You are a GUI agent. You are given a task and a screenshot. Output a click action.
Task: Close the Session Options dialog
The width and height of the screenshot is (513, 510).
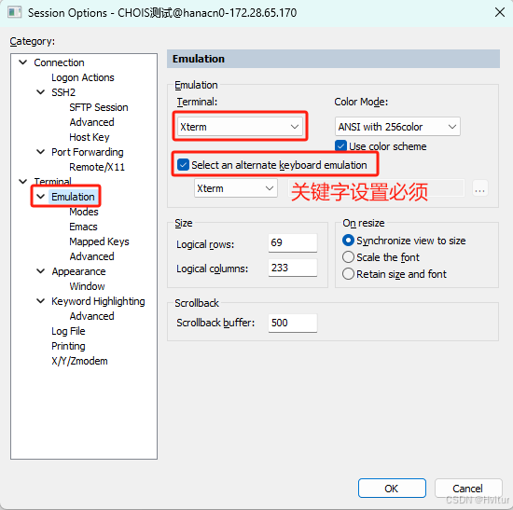point(500,12)
